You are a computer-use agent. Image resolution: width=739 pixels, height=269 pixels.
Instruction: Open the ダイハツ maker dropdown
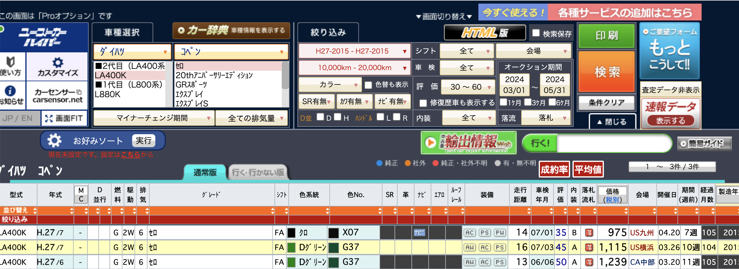tap(132, 52)
